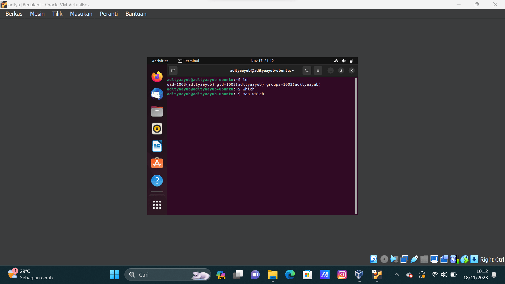Viewport: 505px width, 284px height.
Task: Click the volume icon in GNOME top bar
Action: point(344,61)
